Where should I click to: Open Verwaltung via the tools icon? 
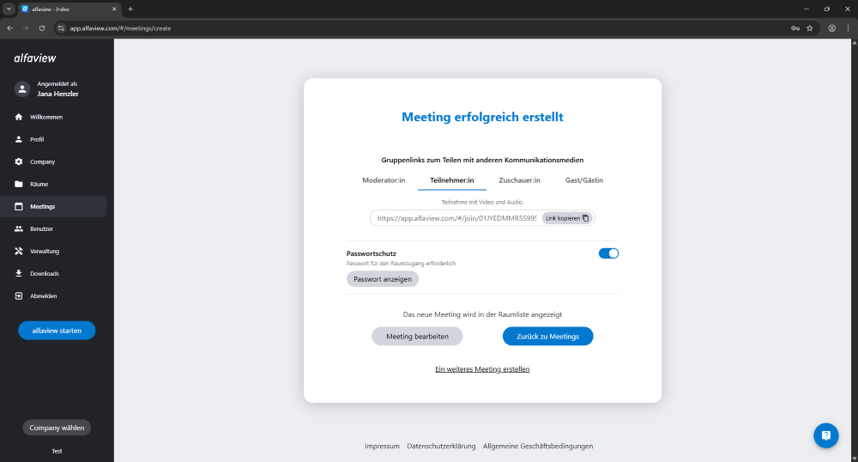coord(19,252)
